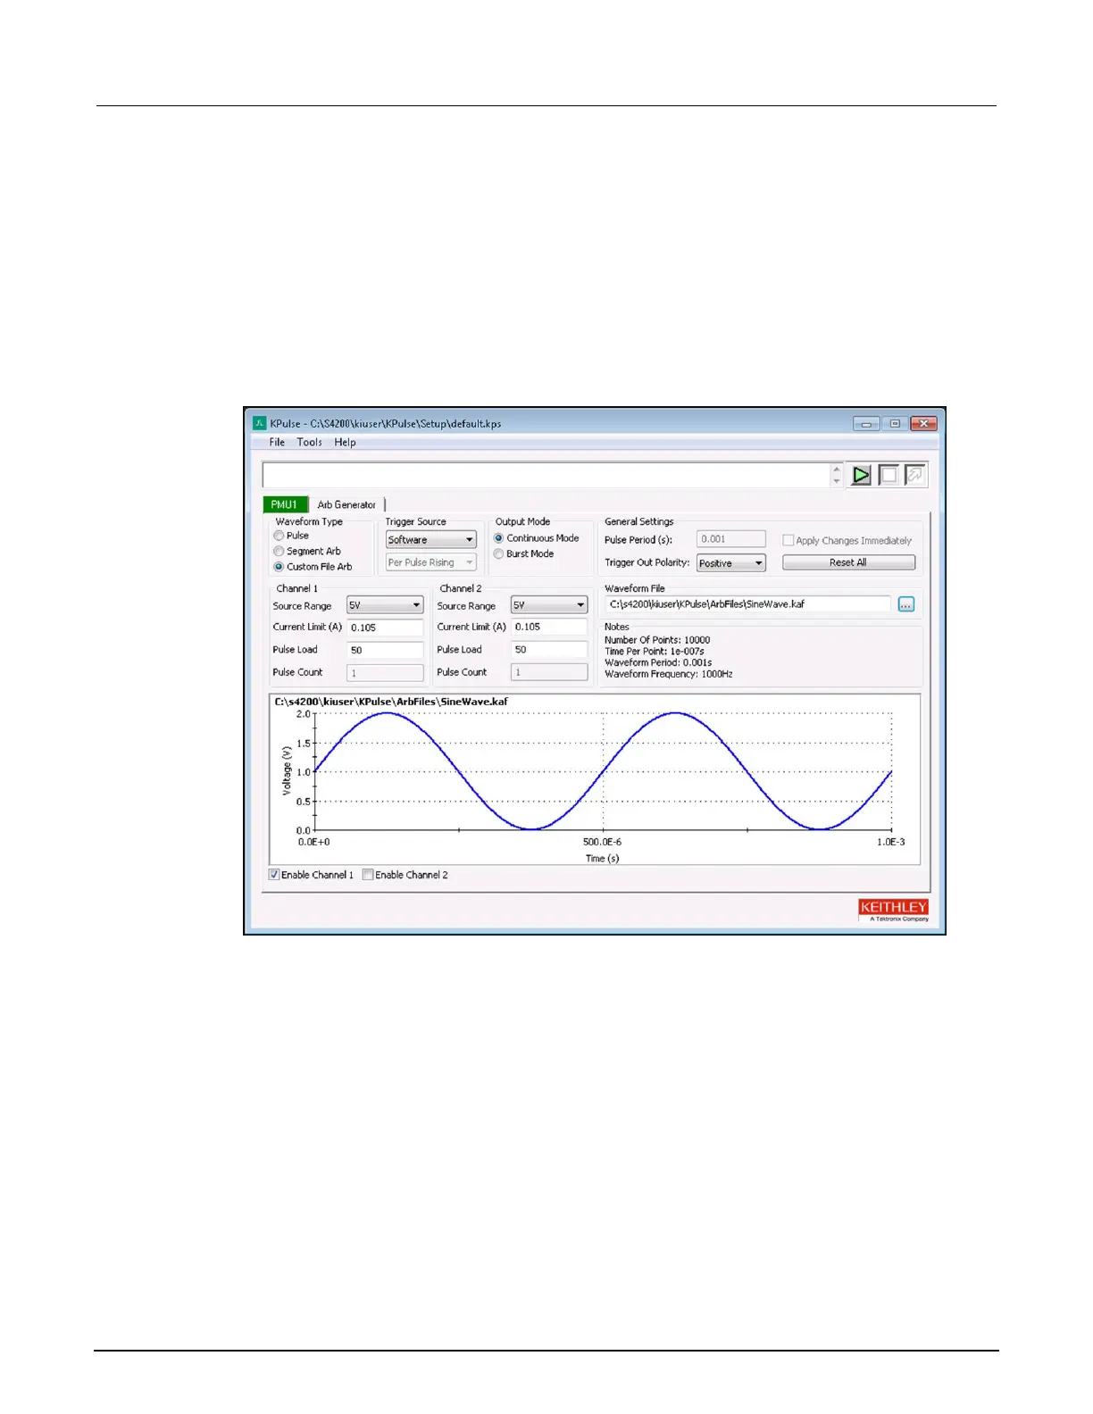Click the empty status message box
Image resolution: width=1093 pixels, height=1414 pixels.
546,475
